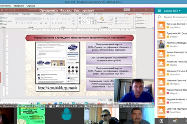This screenshot has width=187, height=124.
Task: Click the decrease font size icon
Action: [44, 19]
